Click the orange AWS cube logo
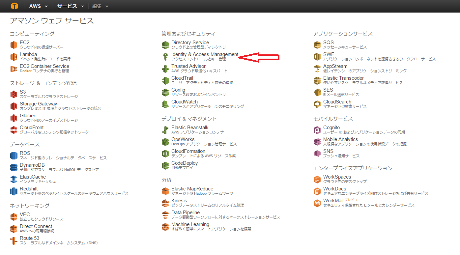Image resolution: width=460 pixels, height=255 pixels. click(x=14, y=6)
